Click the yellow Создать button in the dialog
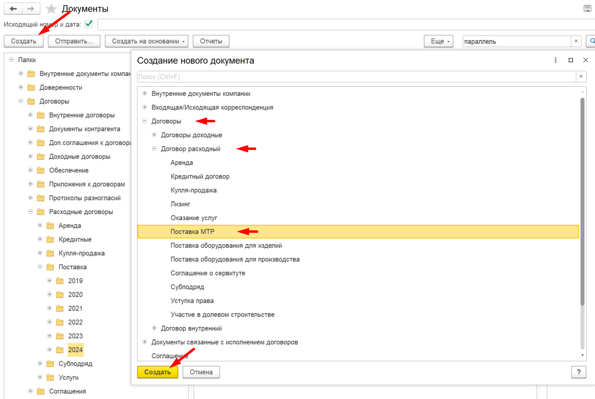 tap(158, 372)
